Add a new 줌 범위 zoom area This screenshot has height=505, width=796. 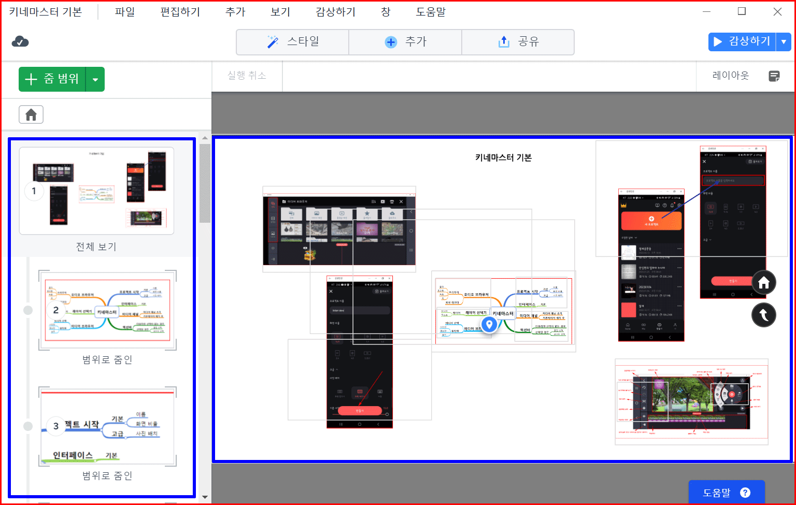pos(52,79)
